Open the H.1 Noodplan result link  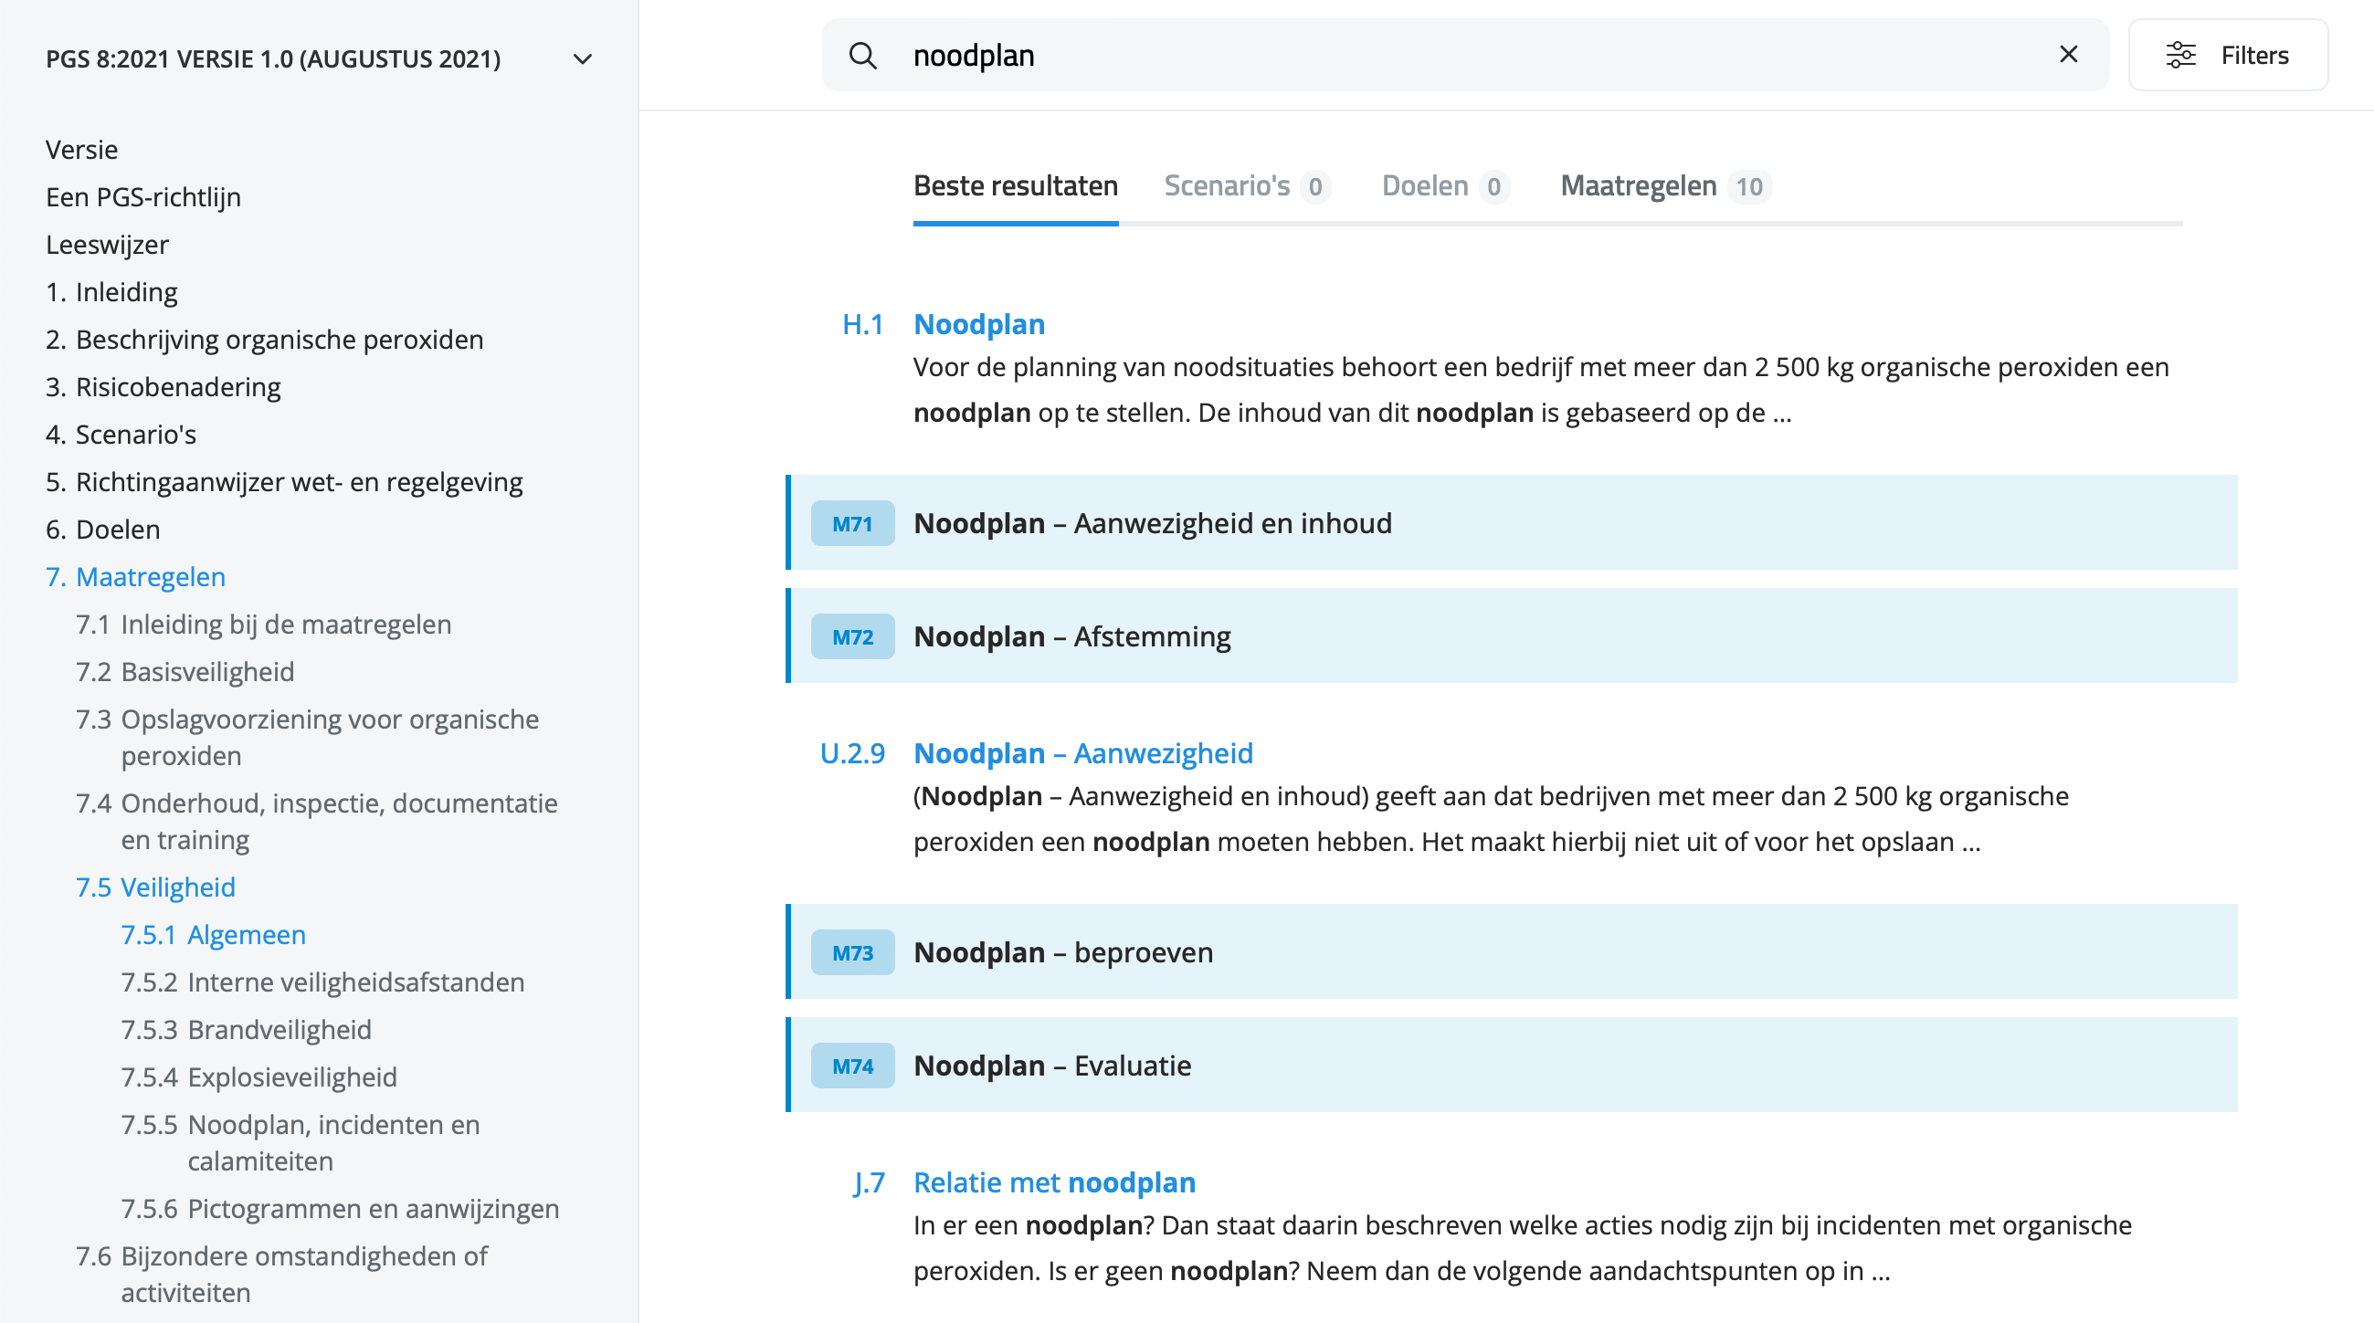978,324
